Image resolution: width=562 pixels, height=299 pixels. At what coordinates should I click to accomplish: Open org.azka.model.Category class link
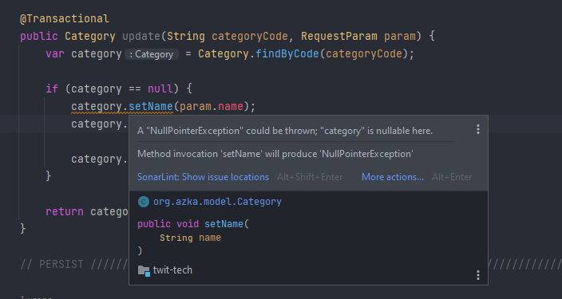tap(217, 202)
